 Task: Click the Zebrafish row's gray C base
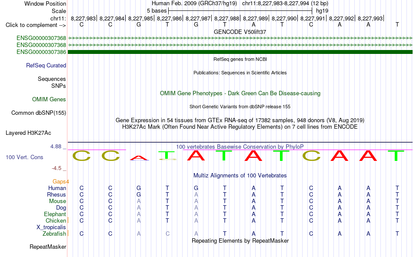[167, 234]
